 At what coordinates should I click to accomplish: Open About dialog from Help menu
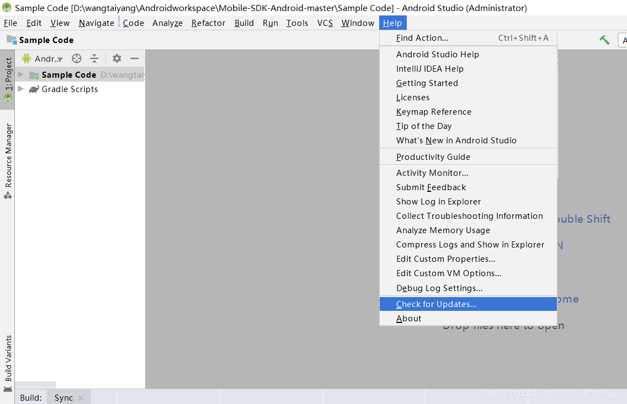coord(468,319)
